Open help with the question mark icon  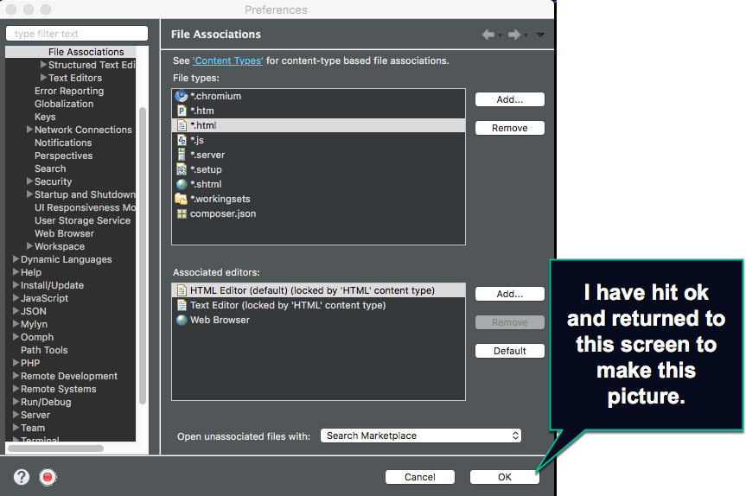click(22, 477)
